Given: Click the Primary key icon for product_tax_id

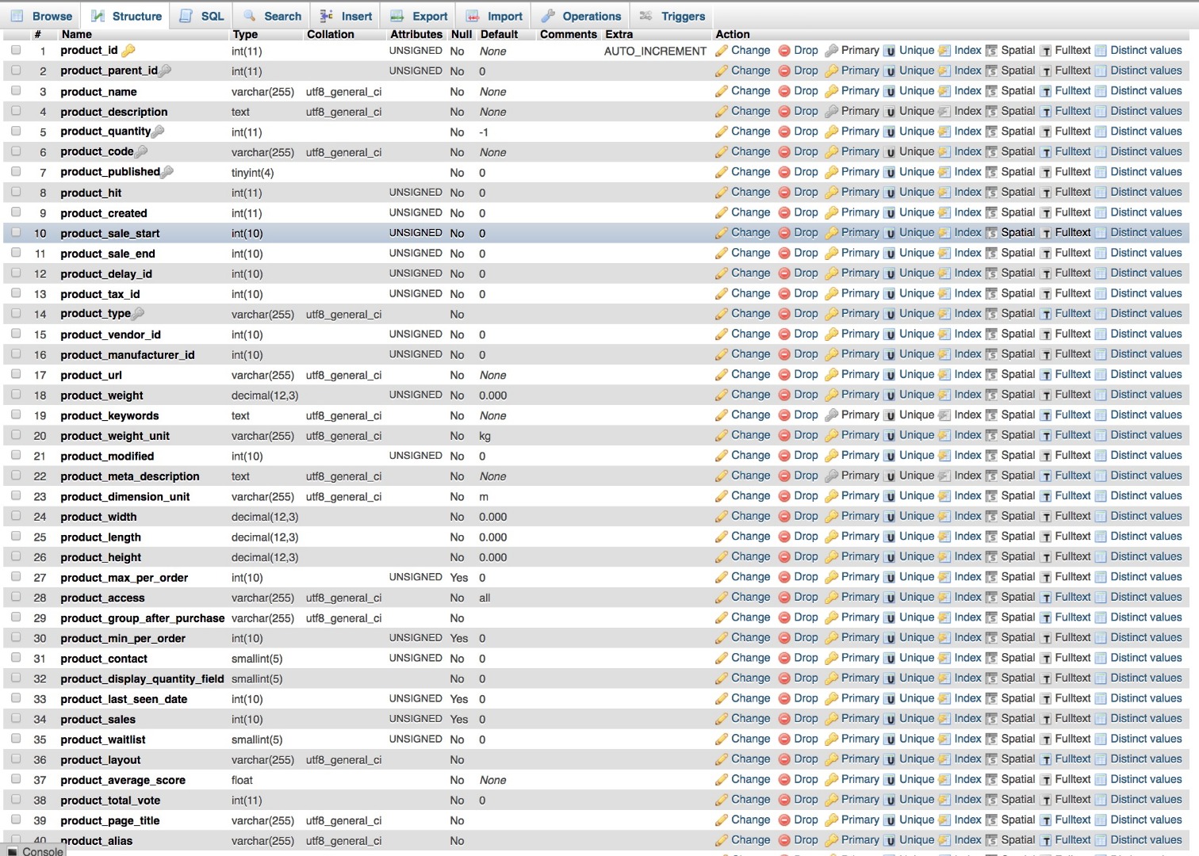Looking at the screenshot, I should tap(832, 294).
